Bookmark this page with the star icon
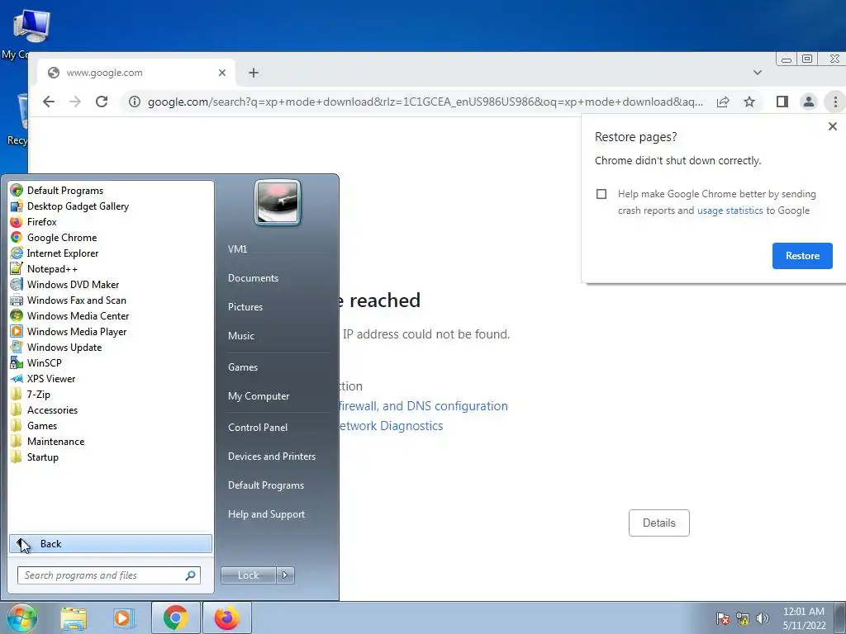The image size is (846, 634). pyautogui.click(x=749, y=102)
